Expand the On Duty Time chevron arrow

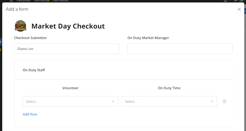(x=212, y=101)
